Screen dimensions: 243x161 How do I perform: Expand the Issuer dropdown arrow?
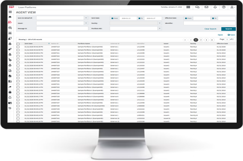click(86, 23)
